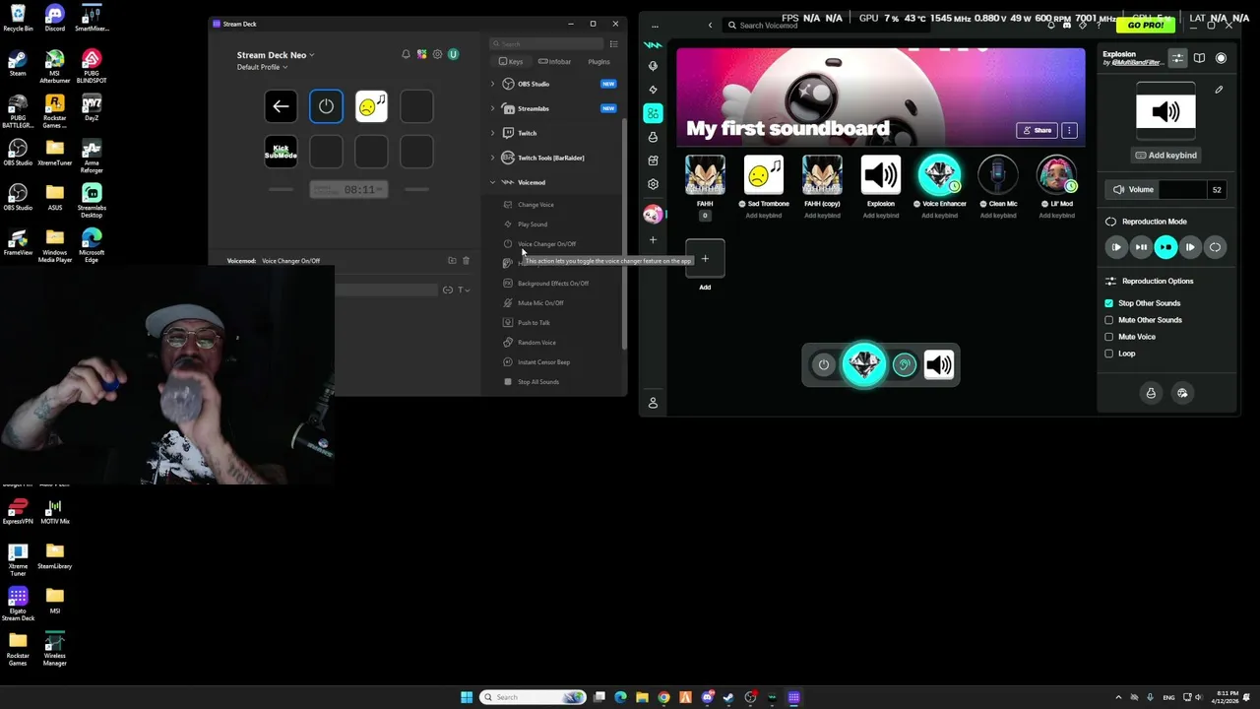Open more options dots next to Share
1260x709 pixels.
click(x=1069, y=130)
